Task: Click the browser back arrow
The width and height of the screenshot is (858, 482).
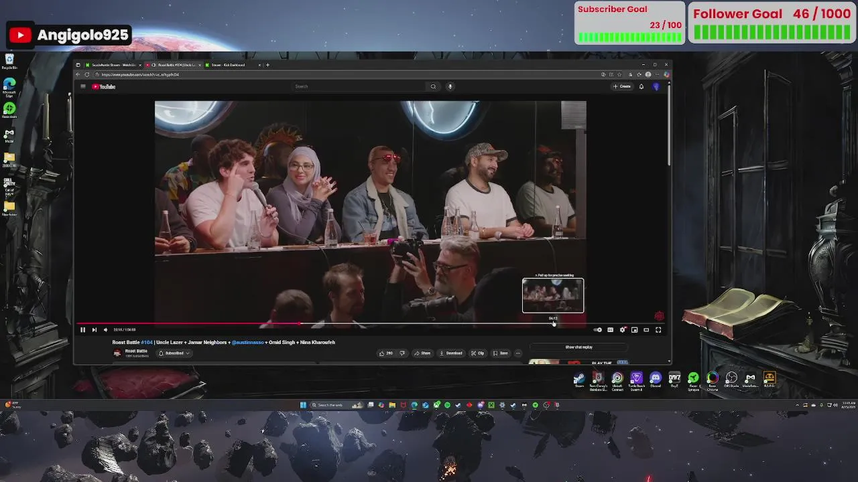Action: coord(78,74)
